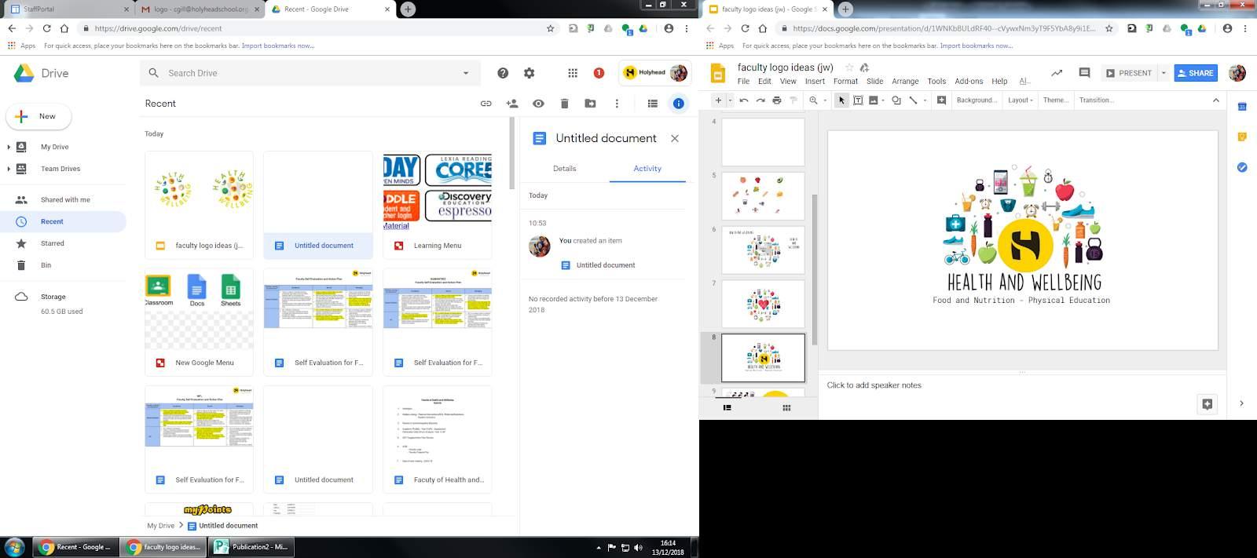Select the Shape tool

tap(896, 100)
